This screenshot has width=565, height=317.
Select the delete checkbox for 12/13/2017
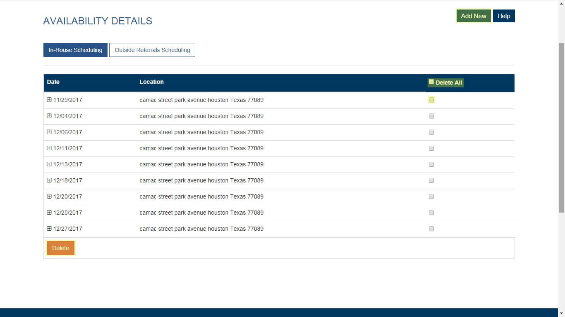click(x=431, y=164)
